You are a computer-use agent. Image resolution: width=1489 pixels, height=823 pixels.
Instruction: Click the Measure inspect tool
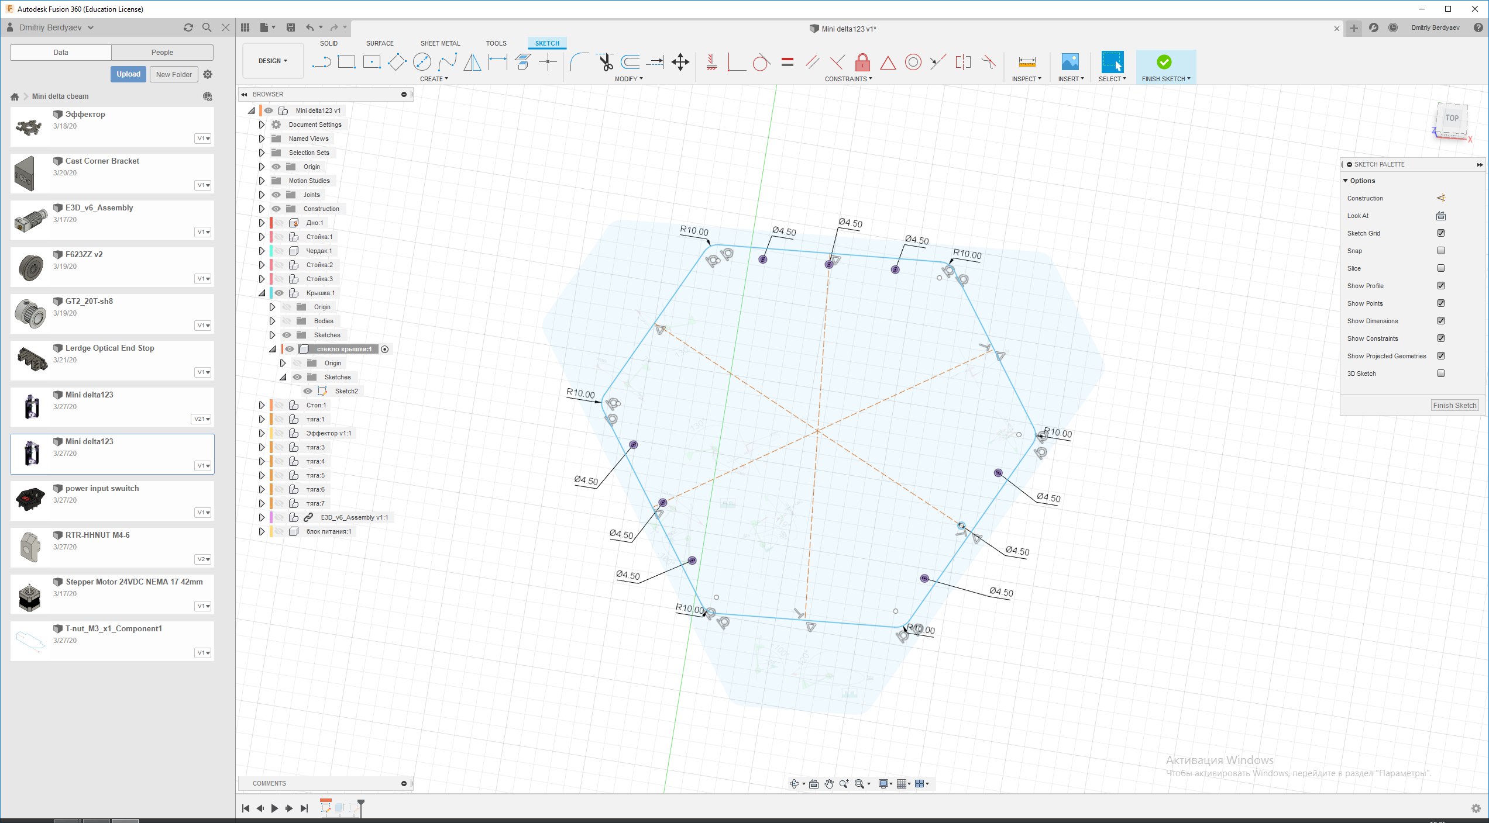(1027, 61)
